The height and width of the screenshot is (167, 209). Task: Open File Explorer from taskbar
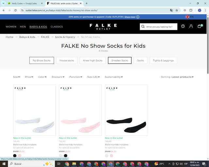pyautogui.click(x=74, y=164)
